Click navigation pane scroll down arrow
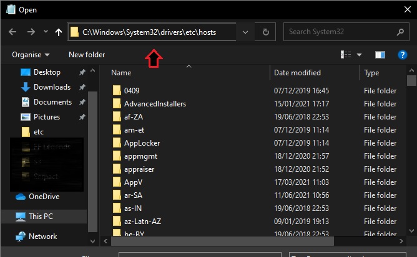The height and width of the screenshot is (257, 417). 92,241
